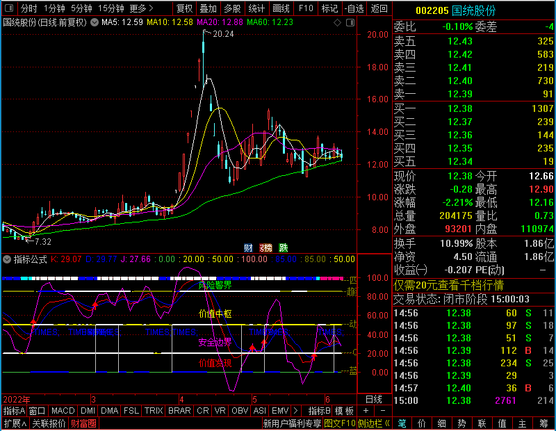Screen dimensions: 556x431
Task: Click the minus button at the bottom bar
Action: [383, 411]
